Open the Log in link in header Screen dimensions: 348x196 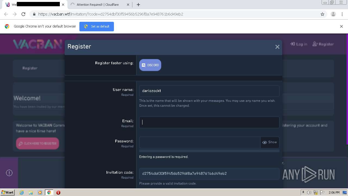coord(299,44)
